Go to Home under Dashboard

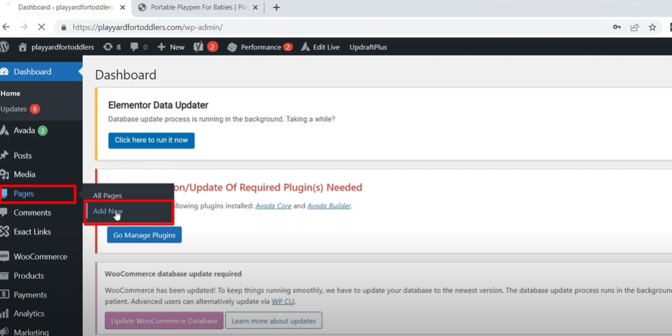coord(11,93)
